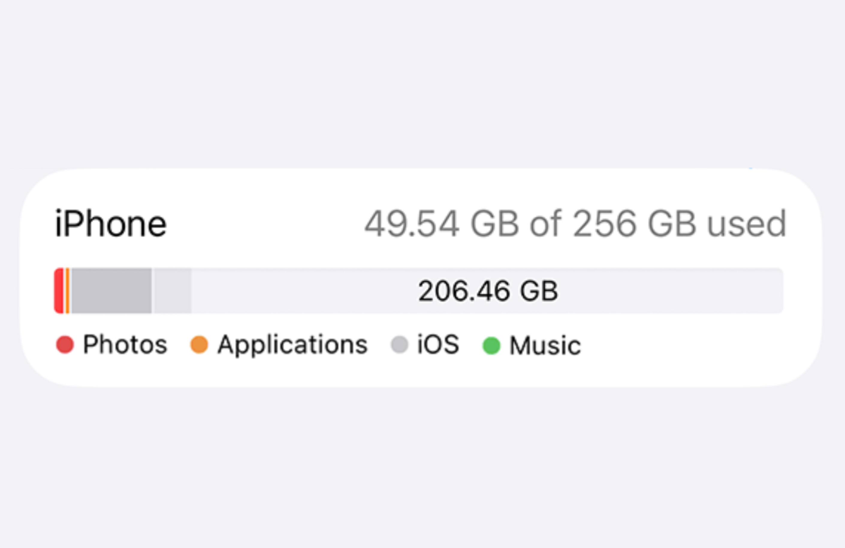Image resolution: width=845 pixels, height=548 pixels.
Task: Click the red dot beside Photos
Action: pyautogui.click(x=65, y=345)
